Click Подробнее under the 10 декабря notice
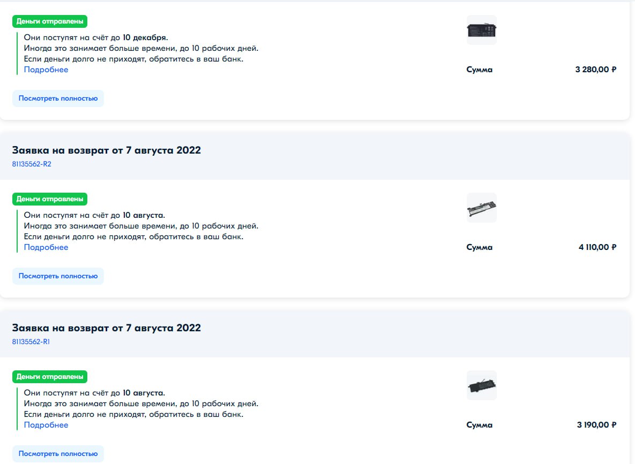This screenshot has width=635, height=464. click(x=46, y=70)
